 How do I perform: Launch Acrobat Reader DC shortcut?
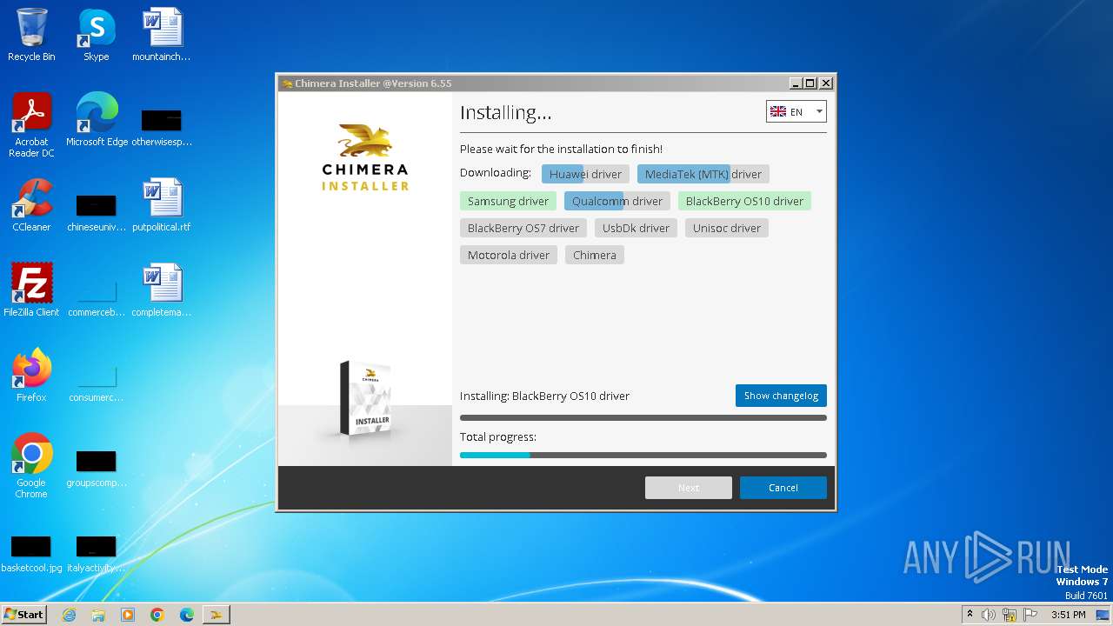[x=31, y=125]
